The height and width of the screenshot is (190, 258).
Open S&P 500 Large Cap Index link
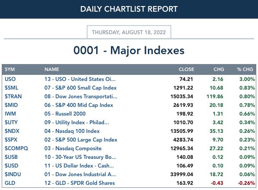(x=81, y=140)
